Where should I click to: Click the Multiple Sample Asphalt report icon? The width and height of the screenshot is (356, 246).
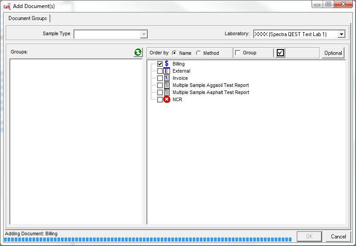166,92
